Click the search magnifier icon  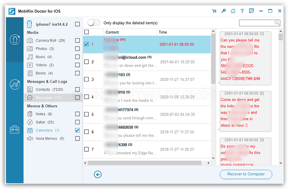pos(277,23)
